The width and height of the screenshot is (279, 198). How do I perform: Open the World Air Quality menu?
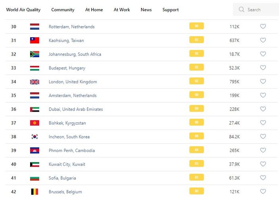[x=23, y=10]
